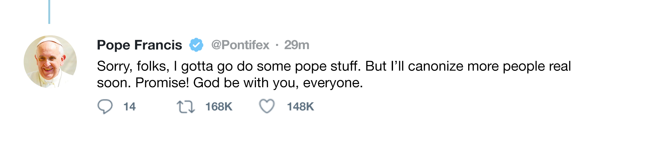Retweet Pope Francis's tweet via arrows icon
Image resolution: width=648 pixels, height=148 pixels.
186,107
